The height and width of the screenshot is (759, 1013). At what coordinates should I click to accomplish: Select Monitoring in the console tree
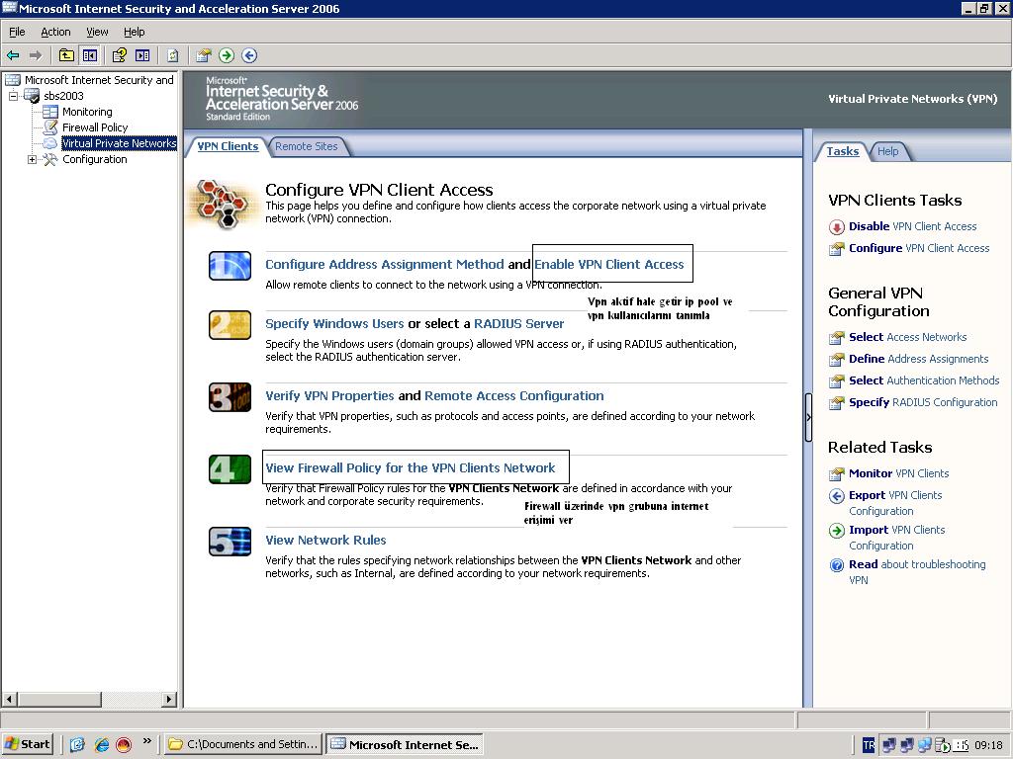tap(87, 112)
